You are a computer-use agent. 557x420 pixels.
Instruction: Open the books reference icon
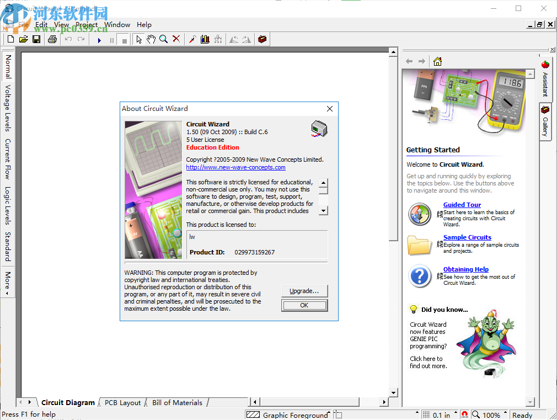pyautogui.click(x=205, y=40)
